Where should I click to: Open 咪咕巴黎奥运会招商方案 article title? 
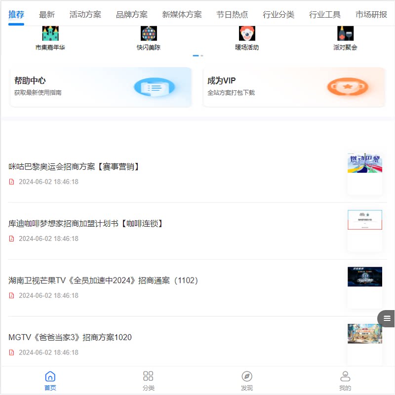click(x=74, y=166)
